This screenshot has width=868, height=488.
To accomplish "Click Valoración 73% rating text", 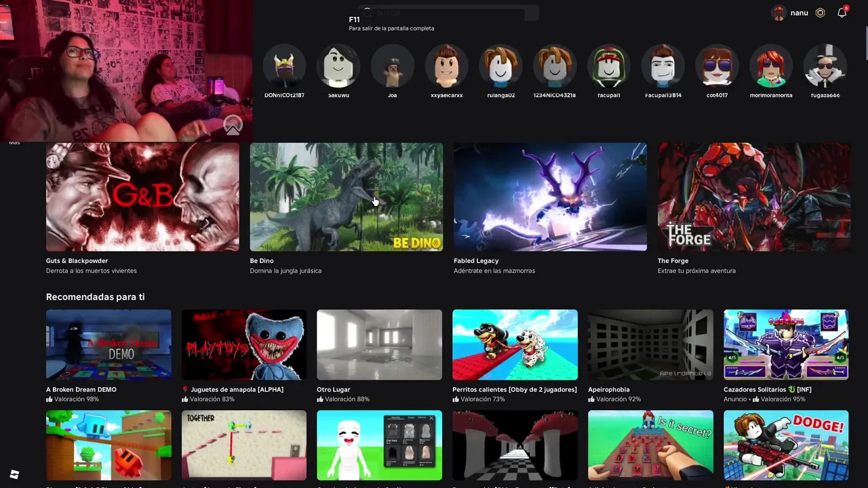I will pos(483,399).
